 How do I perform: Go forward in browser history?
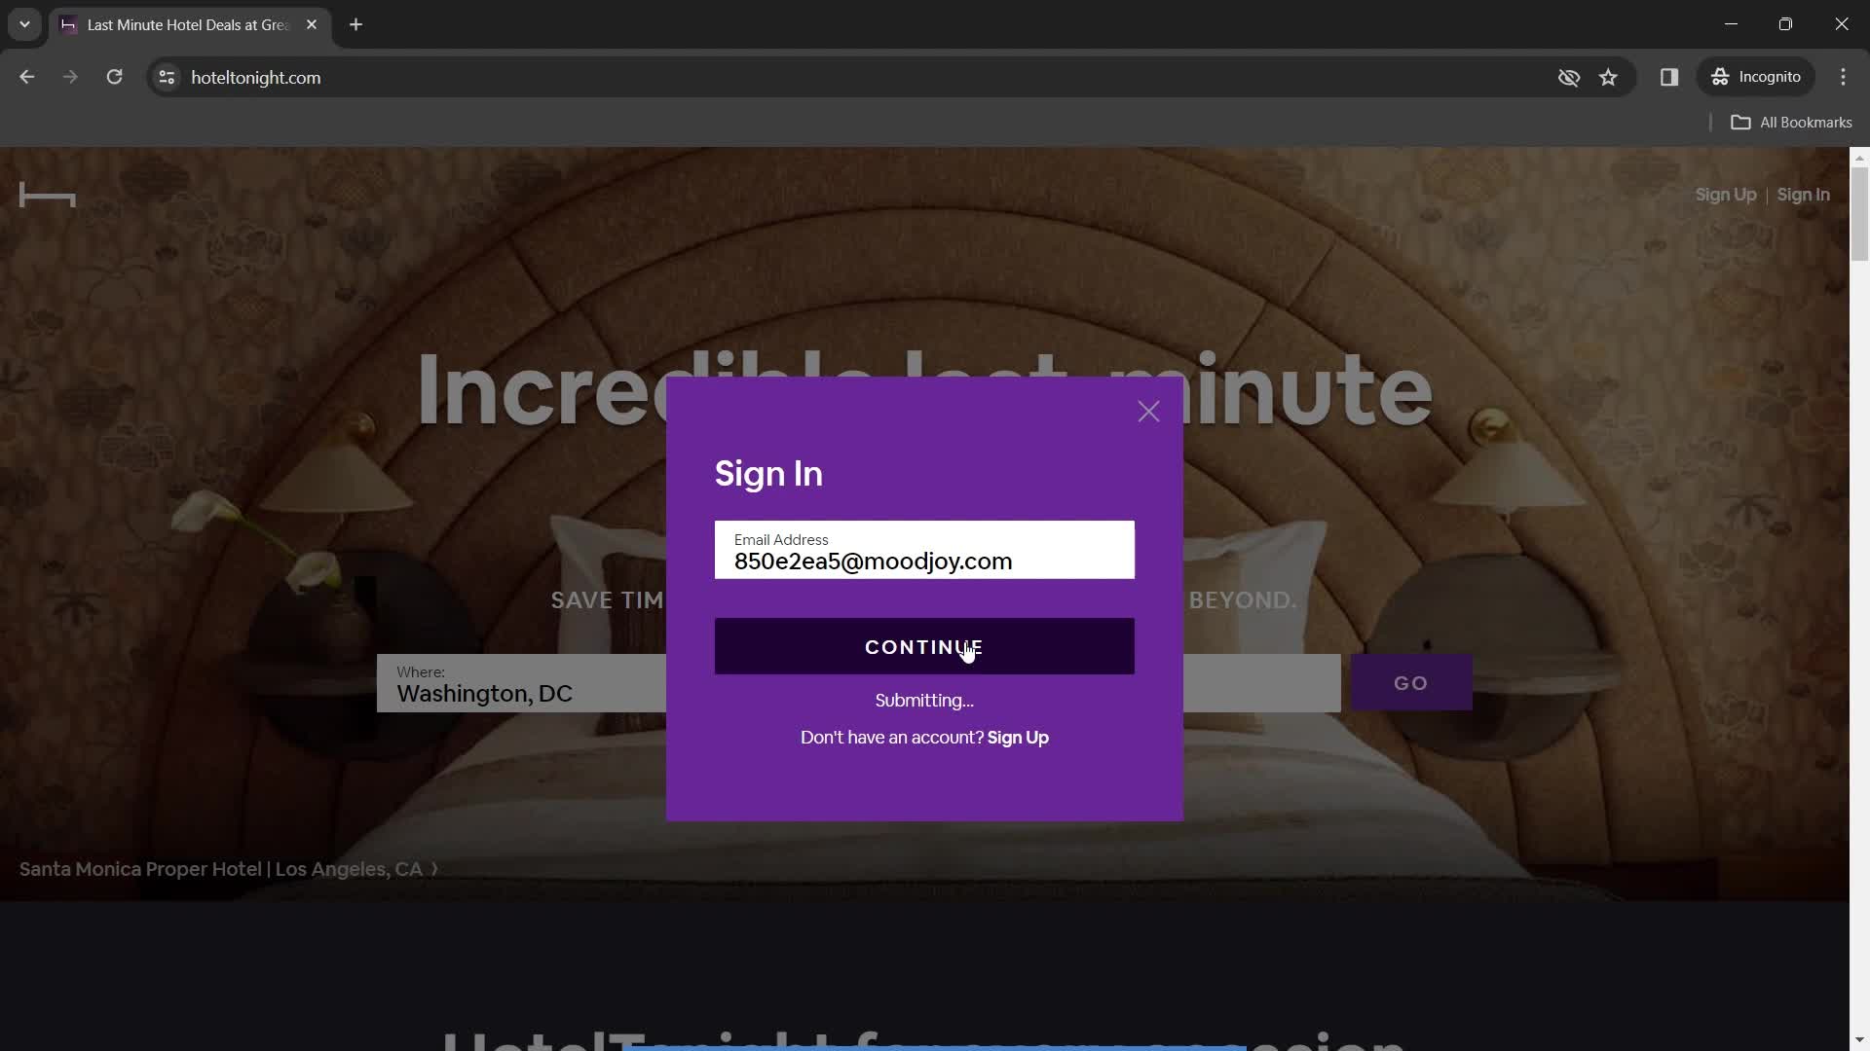point(70,77)
